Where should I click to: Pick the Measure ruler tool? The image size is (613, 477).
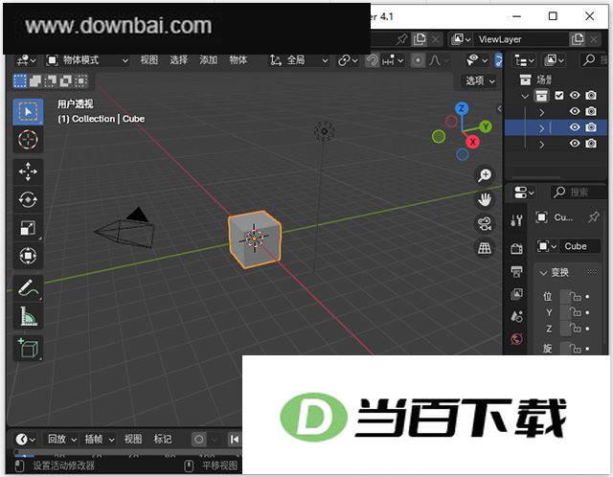pos(28,316)
